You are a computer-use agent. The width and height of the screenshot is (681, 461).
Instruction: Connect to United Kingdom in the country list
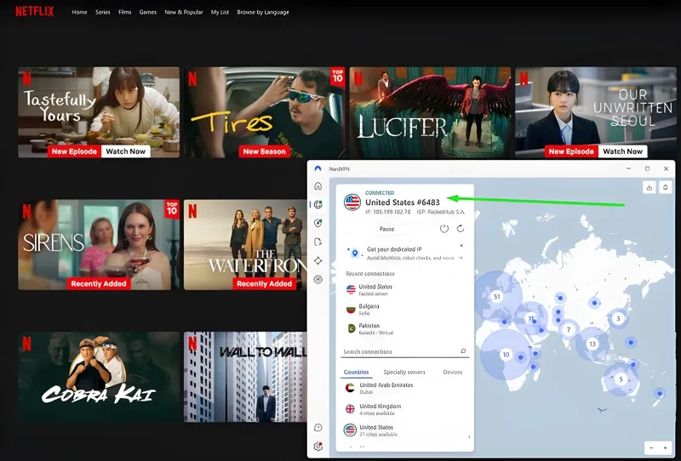pyautogui.click(x=379, y=408)
